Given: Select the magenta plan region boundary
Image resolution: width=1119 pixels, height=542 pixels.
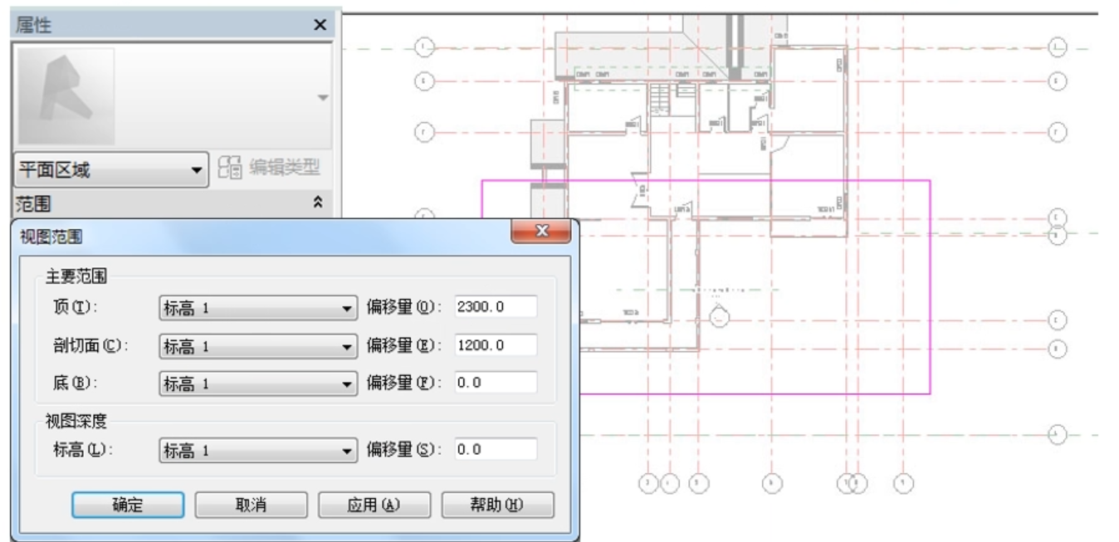Looking at the screenshot, I should [930, 291].
